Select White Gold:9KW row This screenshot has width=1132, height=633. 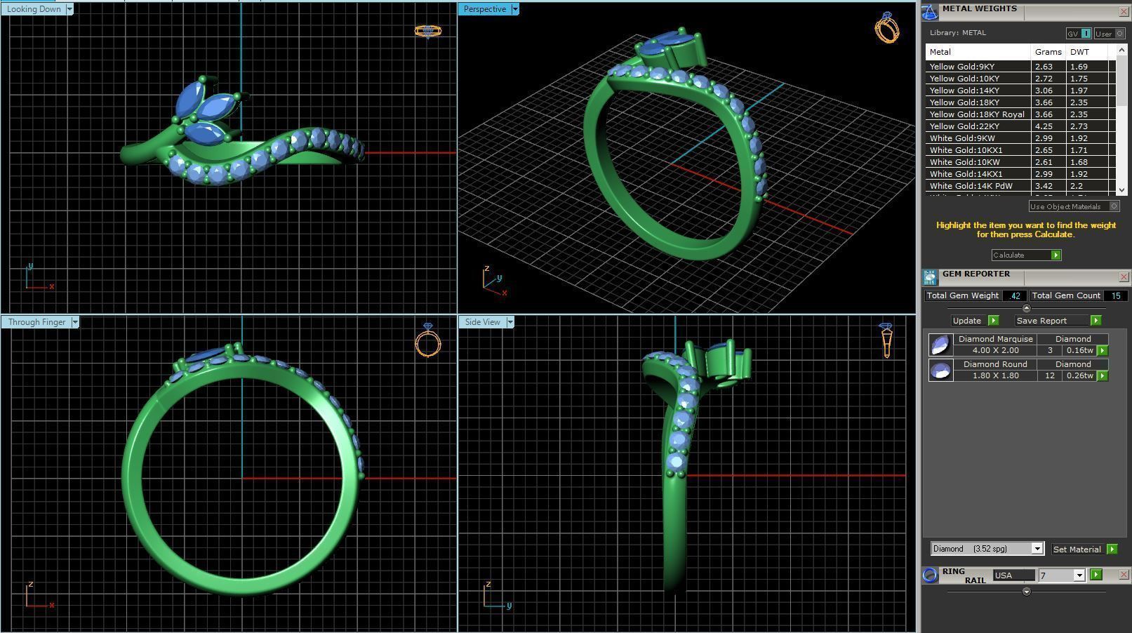[x=1020, y=138]
